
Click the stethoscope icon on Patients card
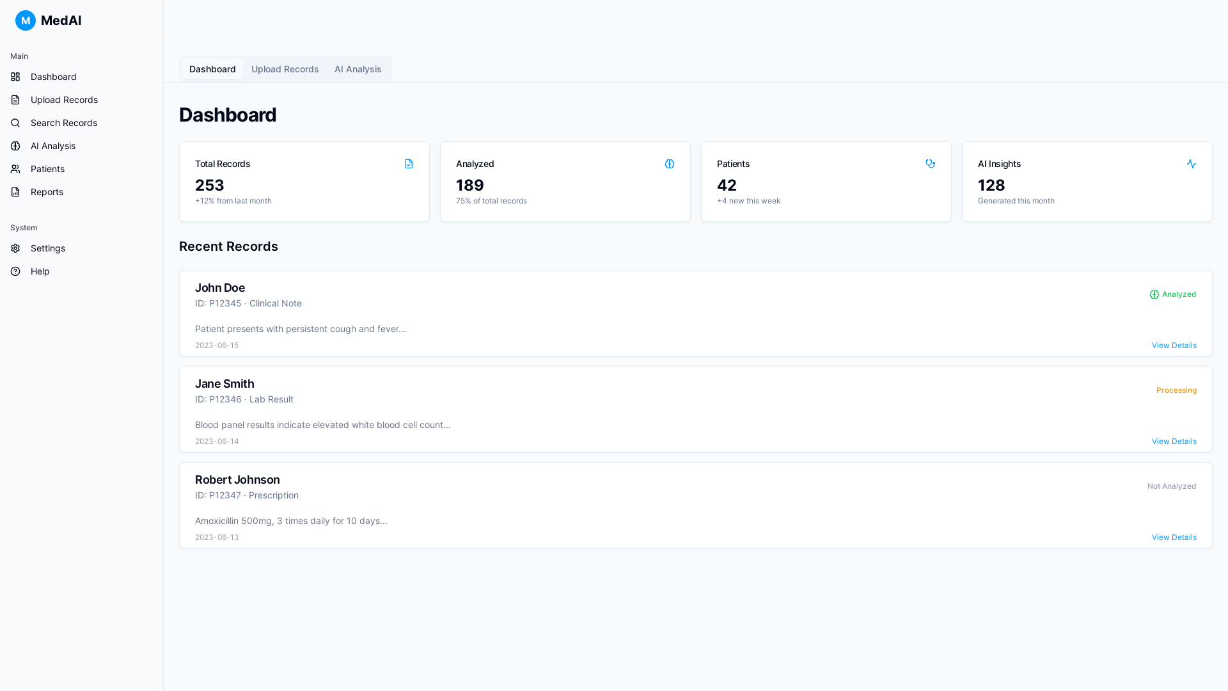point(931,164)
